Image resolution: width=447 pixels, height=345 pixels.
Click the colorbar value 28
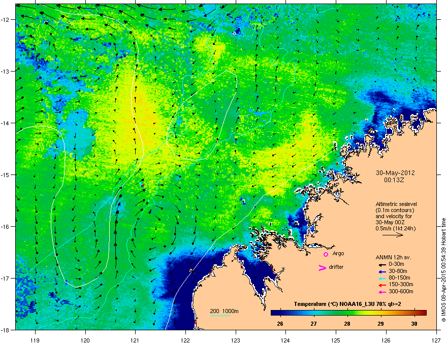coord(347,324)
